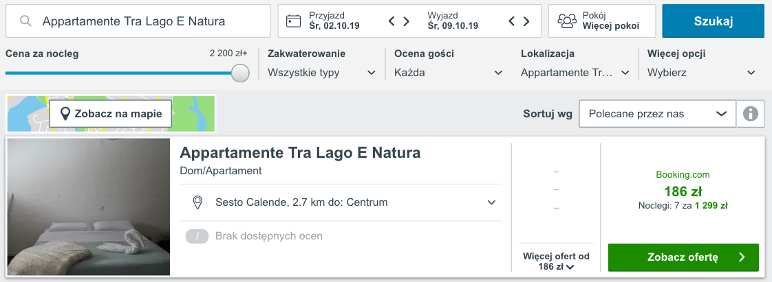Expand the Sesto Calende location details
The image size is (772, 282).
491,202
